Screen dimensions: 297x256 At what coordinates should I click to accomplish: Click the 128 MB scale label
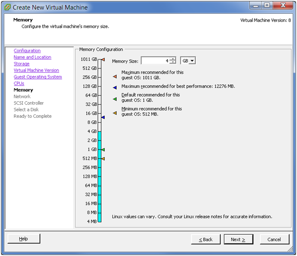point(90,177)
